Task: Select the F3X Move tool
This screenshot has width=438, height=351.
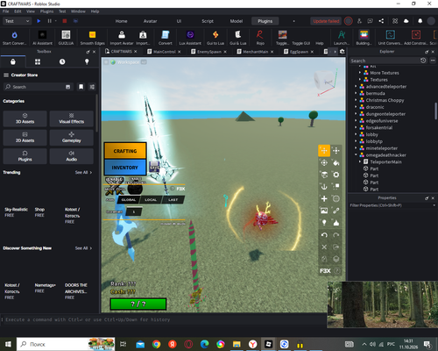Action: [324, 151]
